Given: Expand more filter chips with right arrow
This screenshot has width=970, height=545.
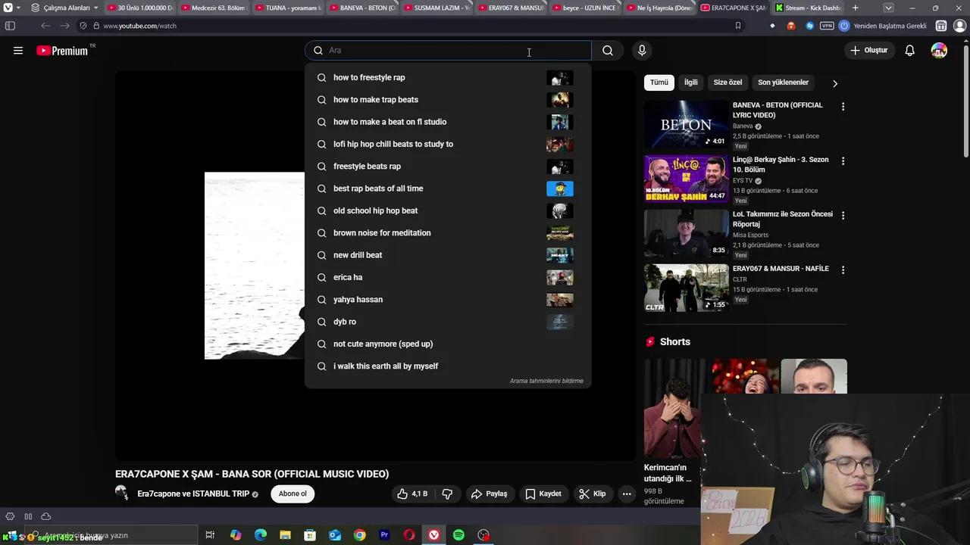Looking at the screenshot, I should pos(835,83).
